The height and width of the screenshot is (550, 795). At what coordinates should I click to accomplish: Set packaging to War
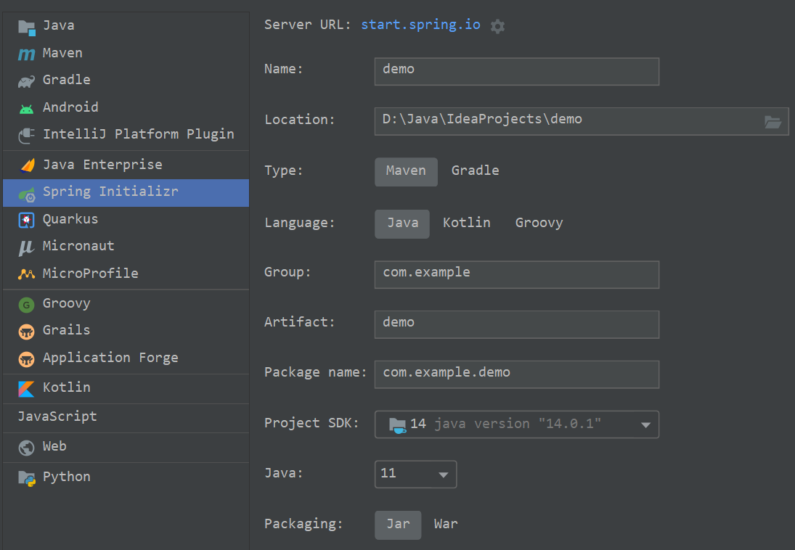pos(446,524)
